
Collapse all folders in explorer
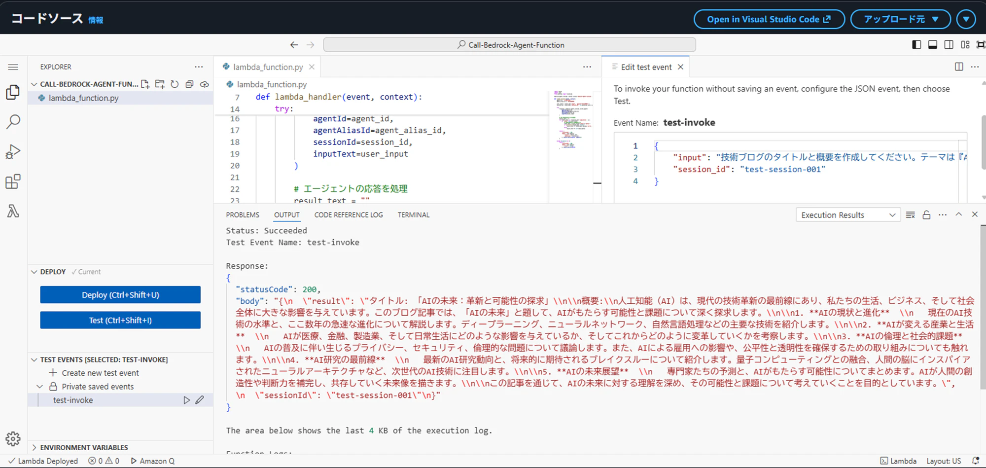(x=189, y=84)
